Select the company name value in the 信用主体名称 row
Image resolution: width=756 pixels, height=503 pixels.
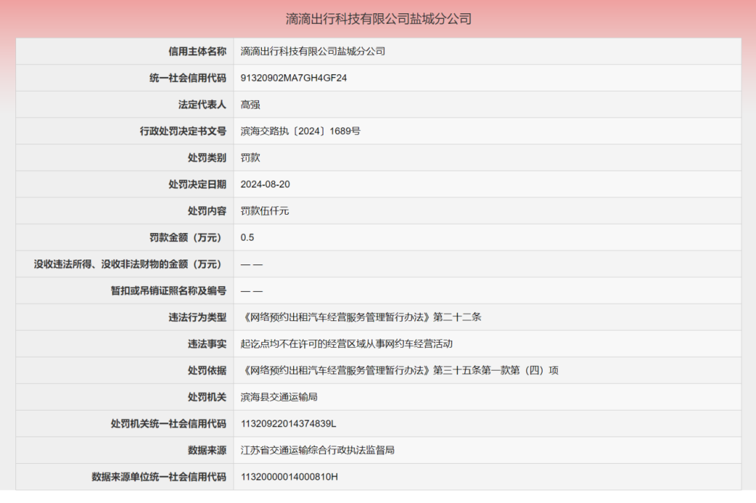pos(313,52)
